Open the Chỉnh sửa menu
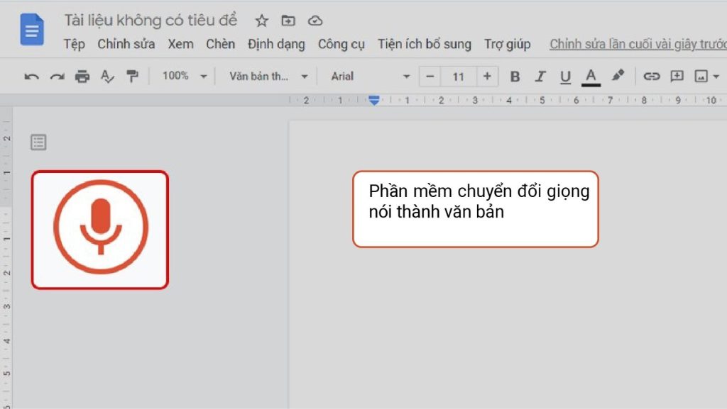This screenshot has width=727, height=409. point(126,45)
